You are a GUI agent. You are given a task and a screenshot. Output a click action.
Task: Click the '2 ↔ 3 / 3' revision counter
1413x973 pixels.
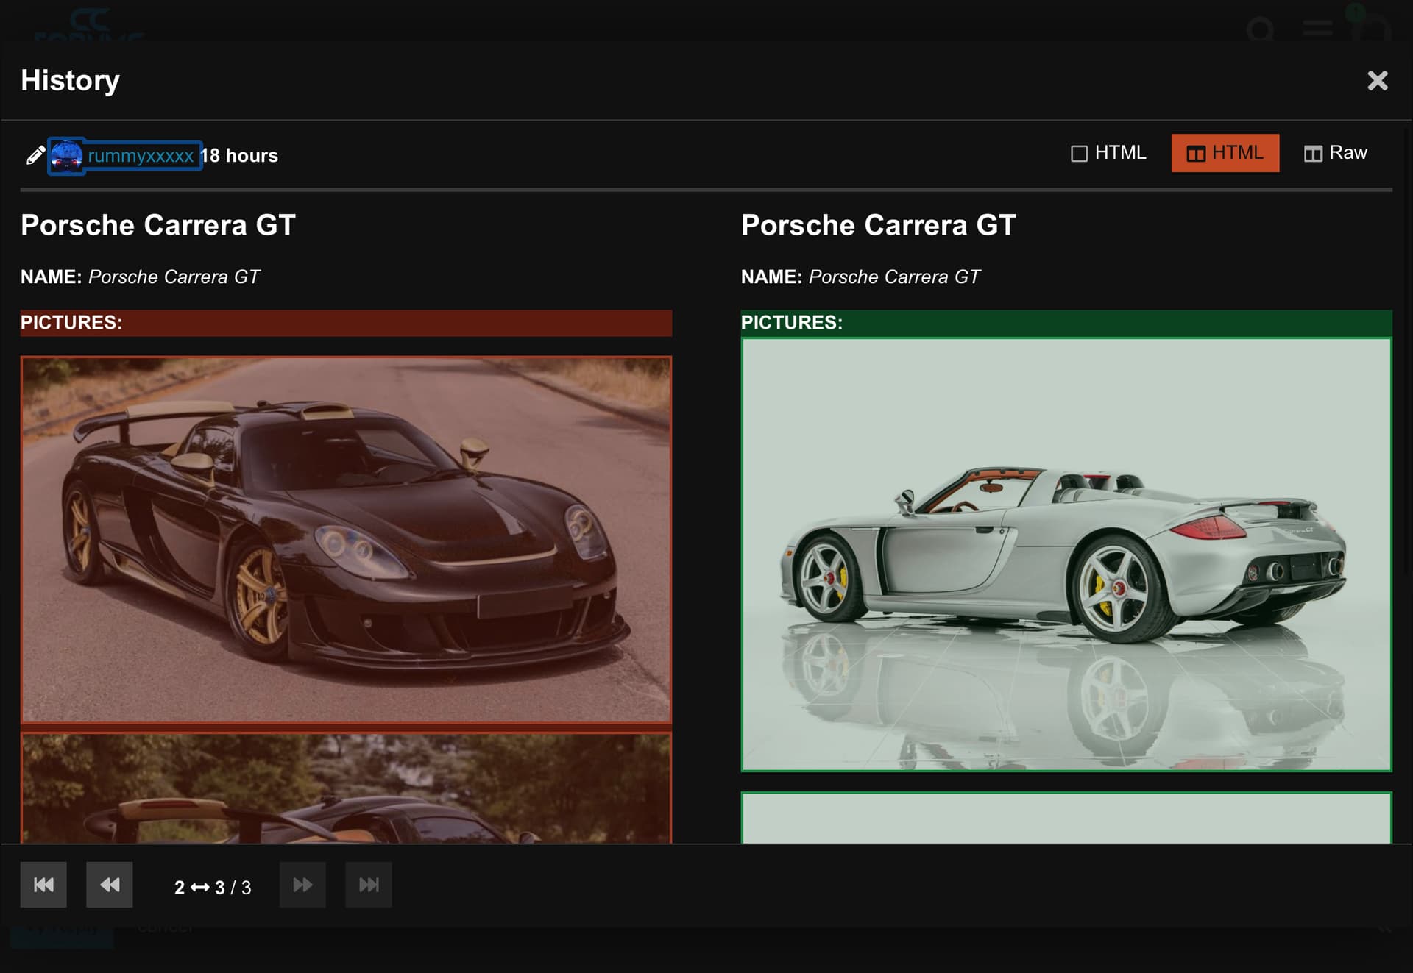point(213,888)
